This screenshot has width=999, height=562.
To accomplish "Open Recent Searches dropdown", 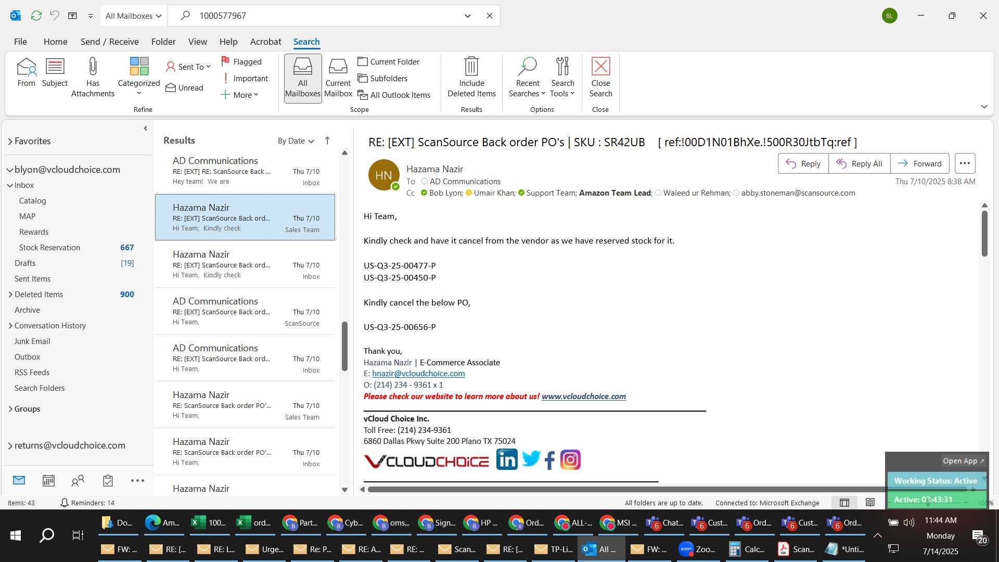I will 527,78.
